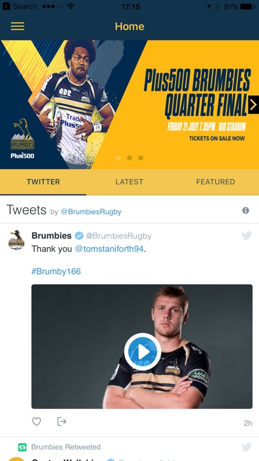This screenshot has width=259, height=461.
Task: Tap the Brumbies profile avatar
Action: point(17,240)
